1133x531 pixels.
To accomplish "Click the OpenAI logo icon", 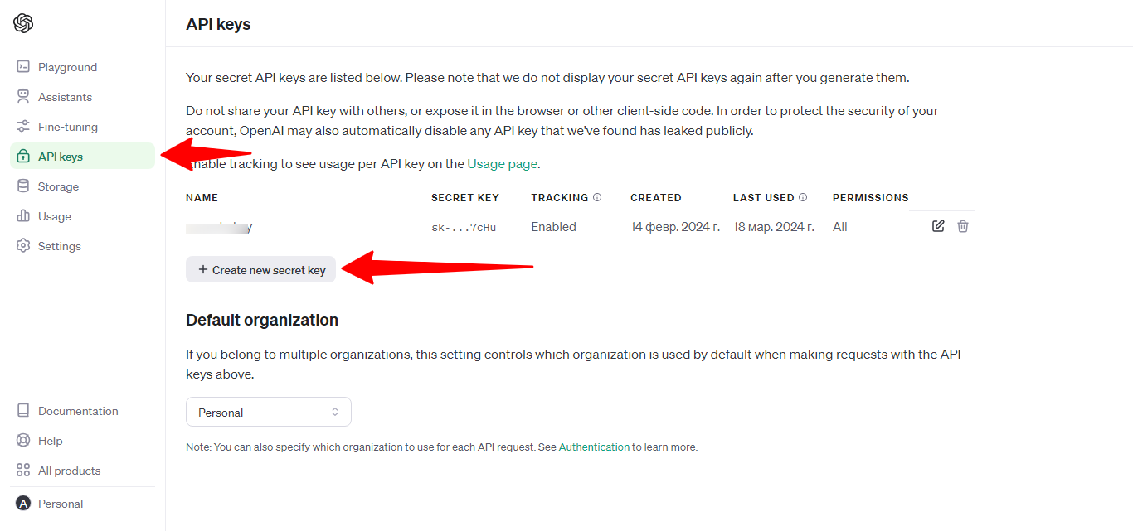I will (x=23, y=23).
